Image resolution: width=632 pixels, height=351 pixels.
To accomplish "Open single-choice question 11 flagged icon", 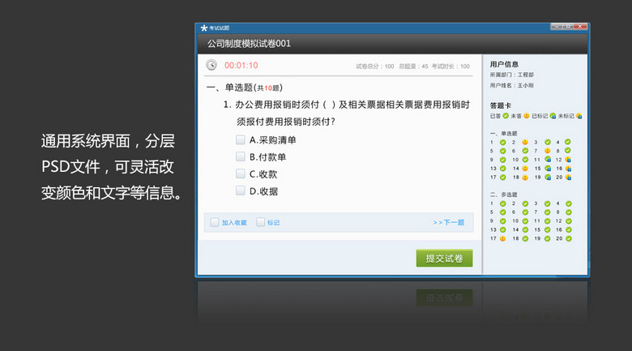I will (548, 160).
